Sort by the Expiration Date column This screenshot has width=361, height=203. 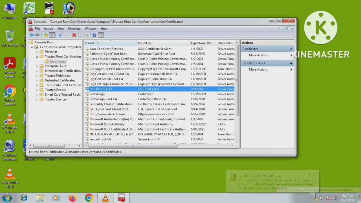pyautogui.click(x=202, y=43)
